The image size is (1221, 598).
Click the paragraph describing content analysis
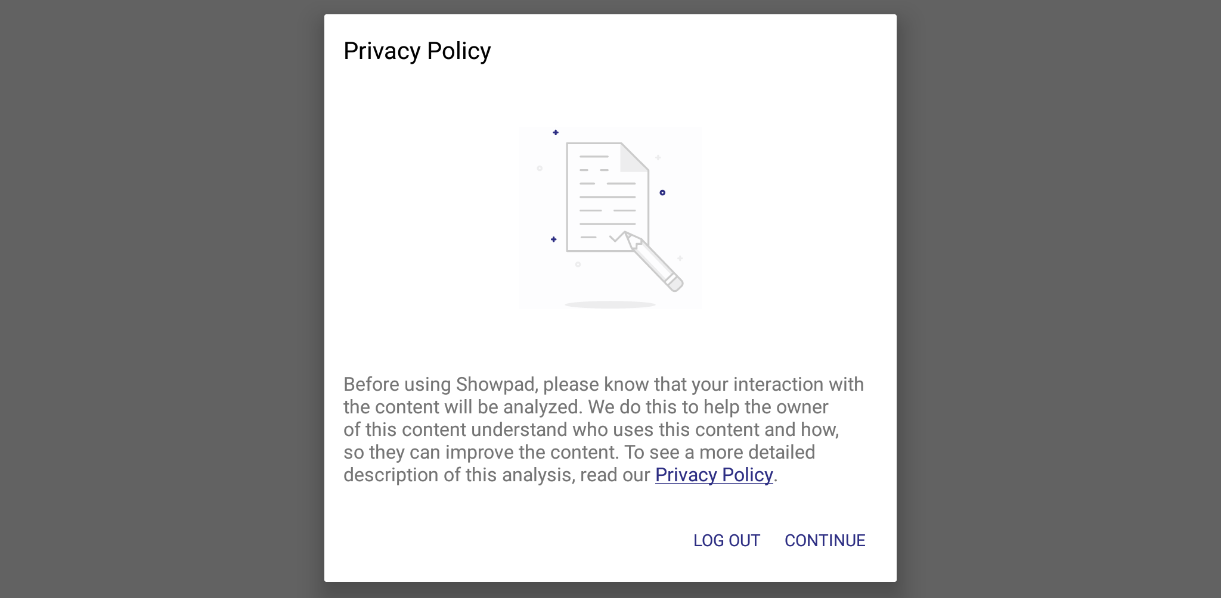pyautogui.click(x=603, y=429)
